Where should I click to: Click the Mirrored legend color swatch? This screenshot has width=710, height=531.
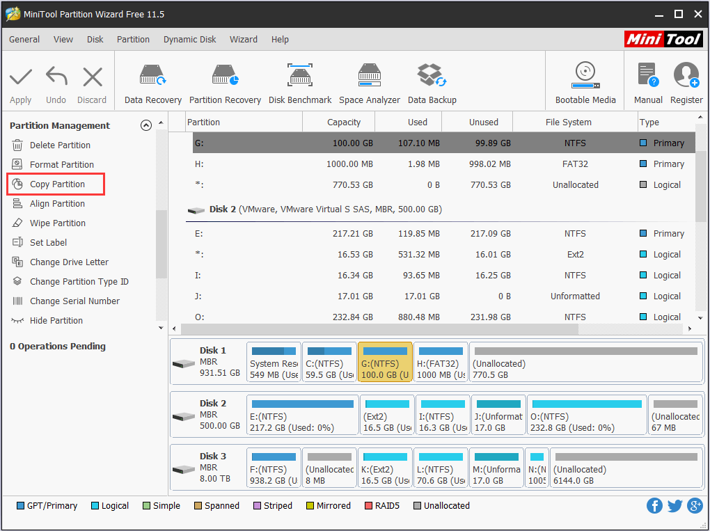click(310, 506)
